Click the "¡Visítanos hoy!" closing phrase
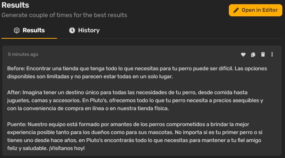 coord(67,148)
